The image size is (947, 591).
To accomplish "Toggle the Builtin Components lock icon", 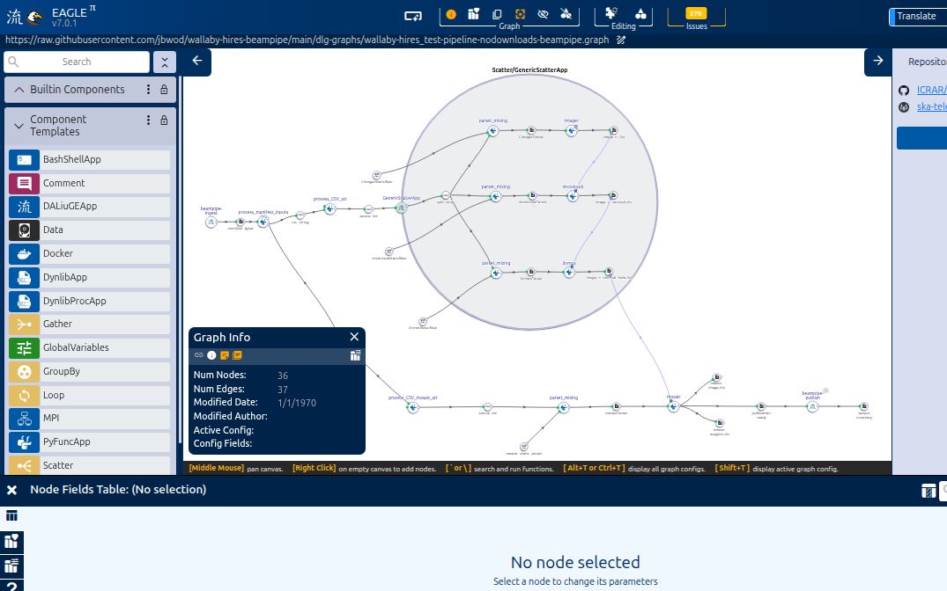I will 164,89.
